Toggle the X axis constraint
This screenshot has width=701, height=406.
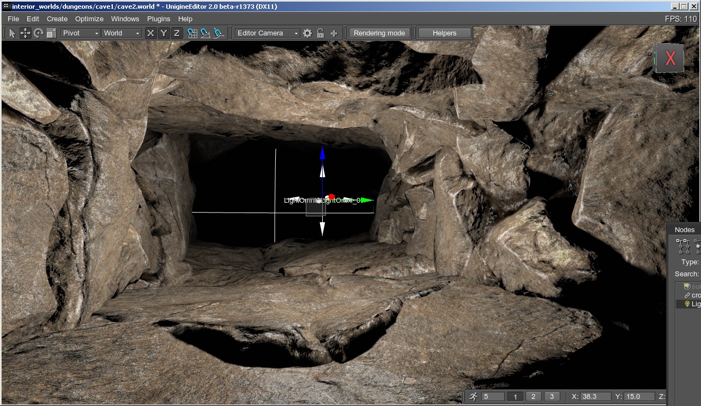pyautogui.click(x=151, y=33)
